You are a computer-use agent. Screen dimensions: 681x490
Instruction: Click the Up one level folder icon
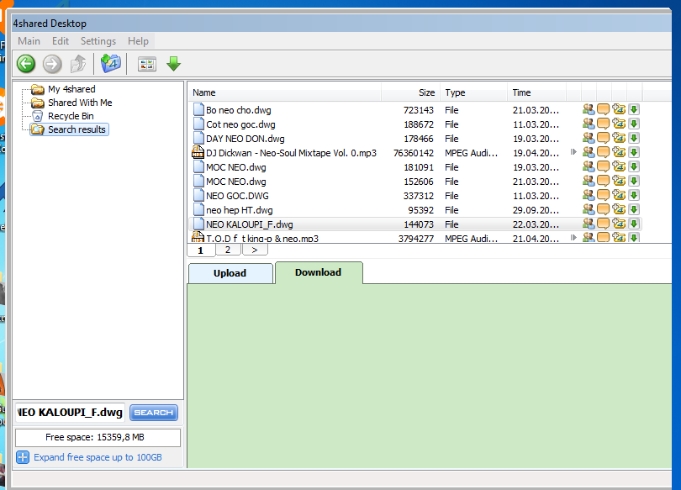coord(78,64)
